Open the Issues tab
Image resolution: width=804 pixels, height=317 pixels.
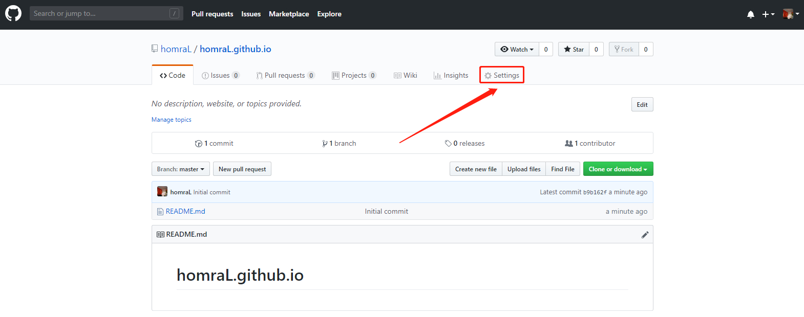(x=220, y=75)
